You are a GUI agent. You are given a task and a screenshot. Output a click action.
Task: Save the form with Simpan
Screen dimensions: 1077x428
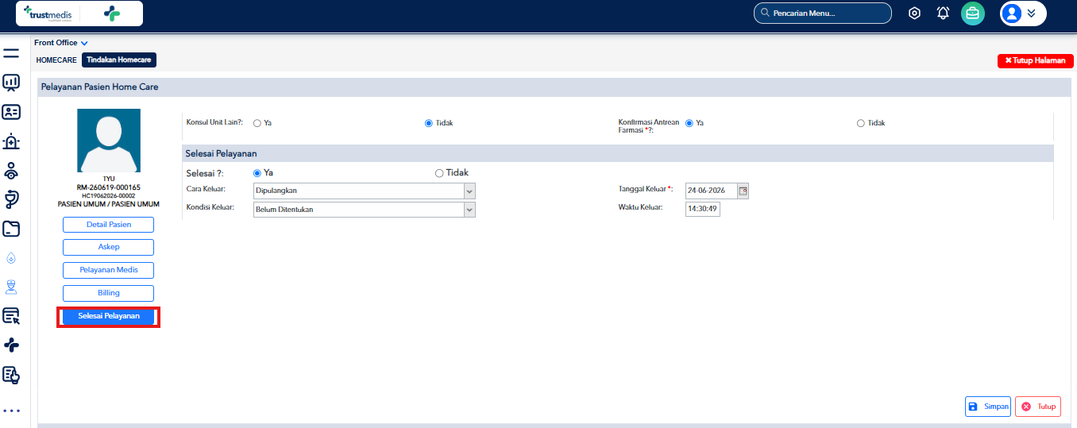point(988,407)
